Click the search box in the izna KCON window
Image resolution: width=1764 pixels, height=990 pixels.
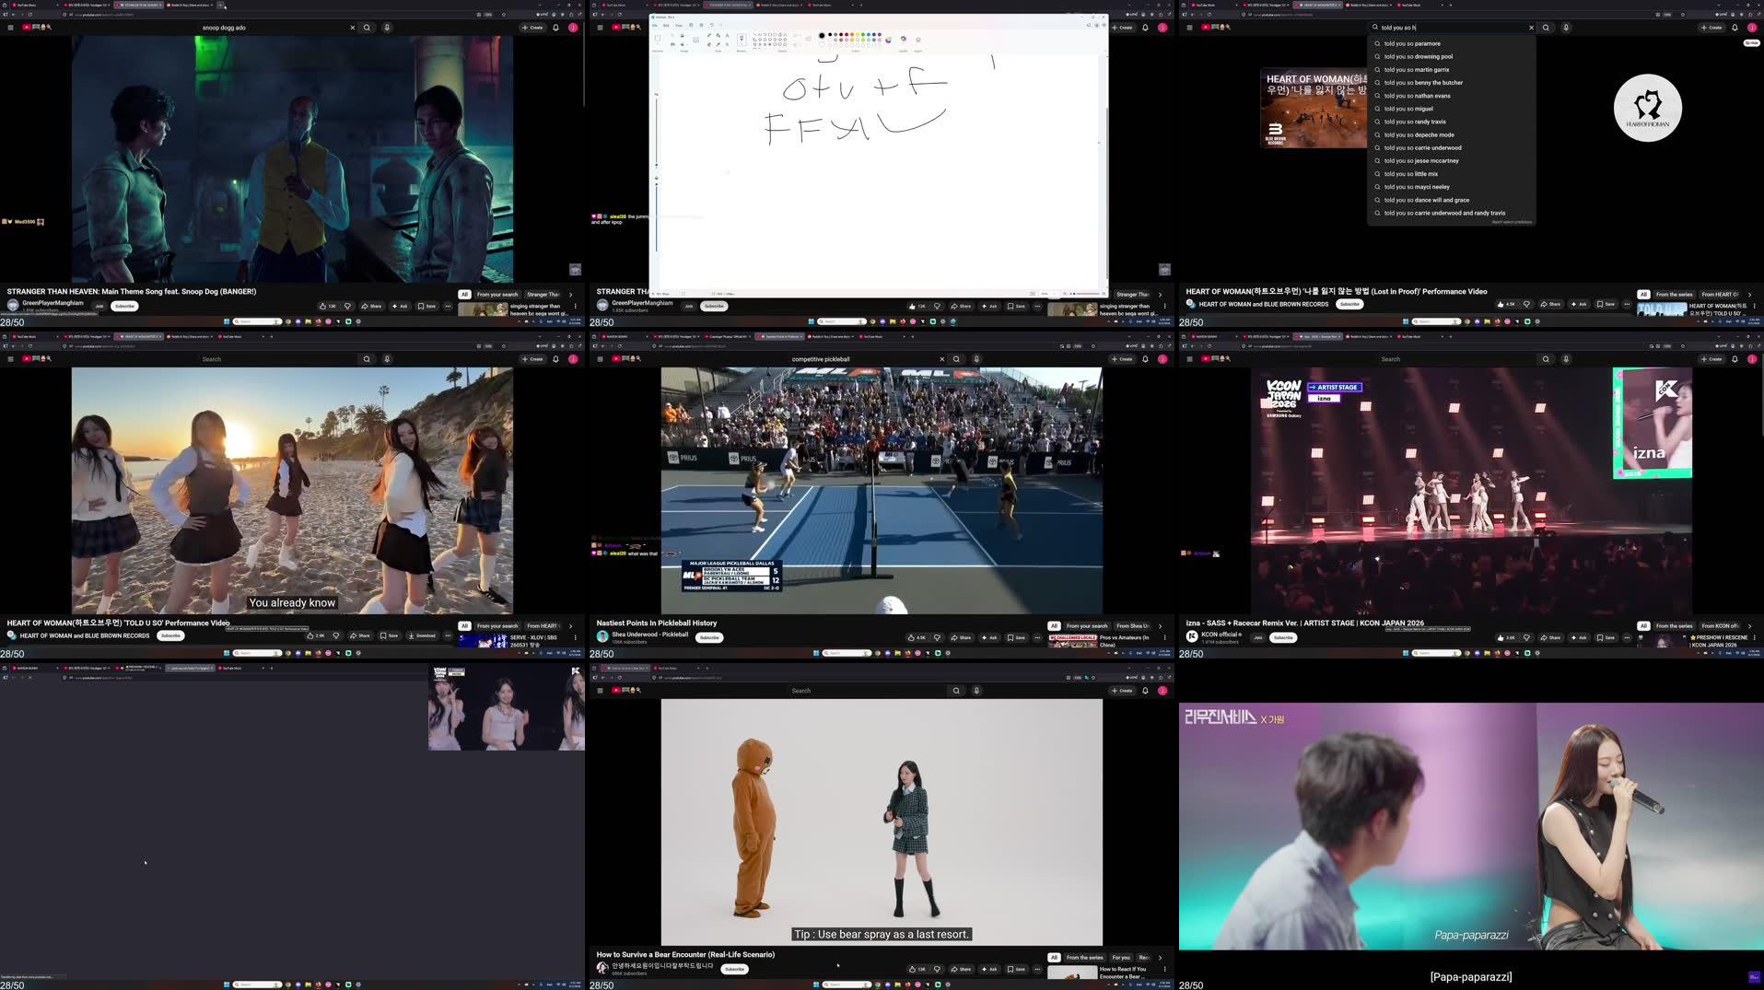coord(1453,359)
